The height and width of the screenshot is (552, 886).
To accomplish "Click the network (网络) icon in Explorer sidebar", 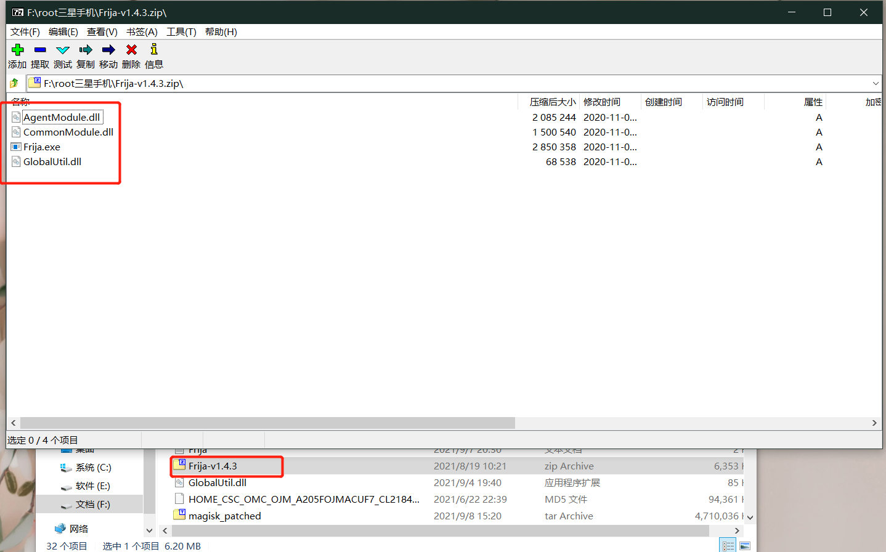I will pos(60,529).
